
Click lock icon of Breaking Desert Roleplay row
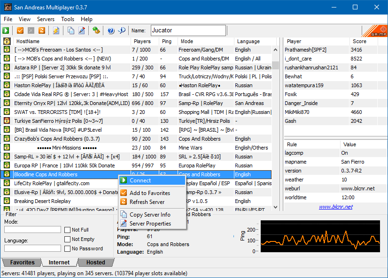tap(7, 201)
